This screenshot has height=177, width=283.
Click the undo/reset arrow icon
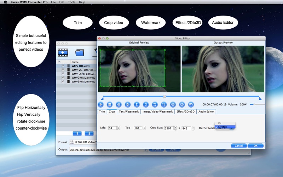(191, 104)
